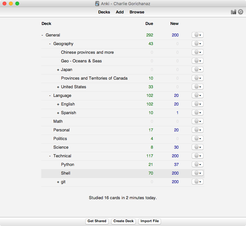Click the green zoom window button
Image resolution: width=246 pixels, height=226 pixels.
[x=17, y=4]
